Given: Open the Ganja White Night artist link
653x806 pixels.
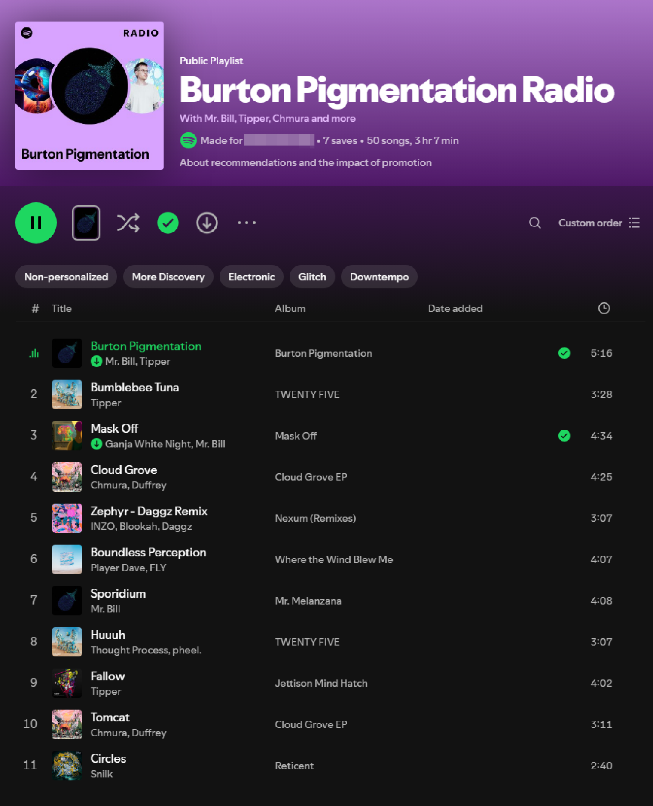Looking at the screenshot, I should coord(148,444).
